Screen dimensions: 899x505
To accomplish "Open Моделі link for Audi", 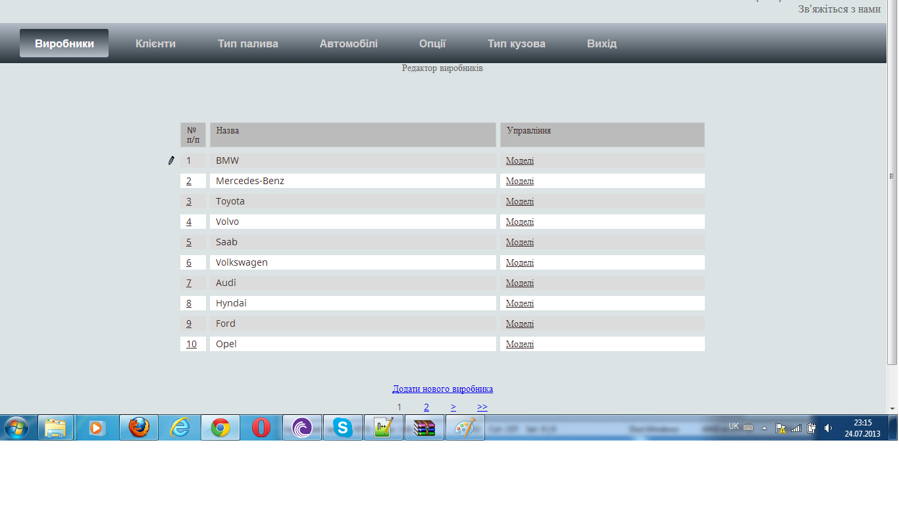I will [x=520, y=283].
